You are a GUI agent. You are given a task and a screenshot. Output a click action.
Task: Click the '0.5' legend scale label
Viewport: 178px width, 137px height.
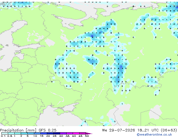coord(10,136)
